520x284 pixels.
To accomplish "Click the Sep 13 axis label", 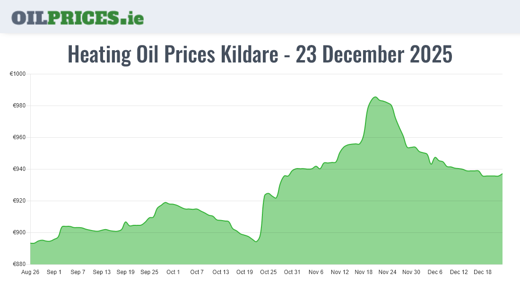I will [102, 272].
